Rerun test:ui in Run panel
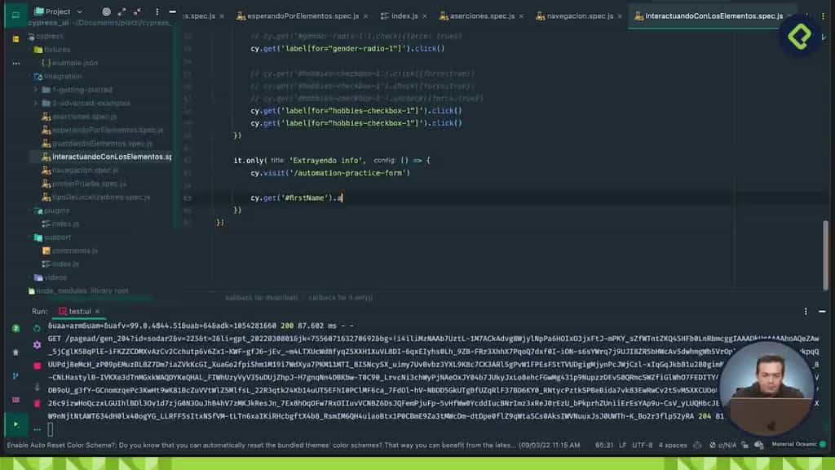This screenshot has height=470, width=835. 37,328
